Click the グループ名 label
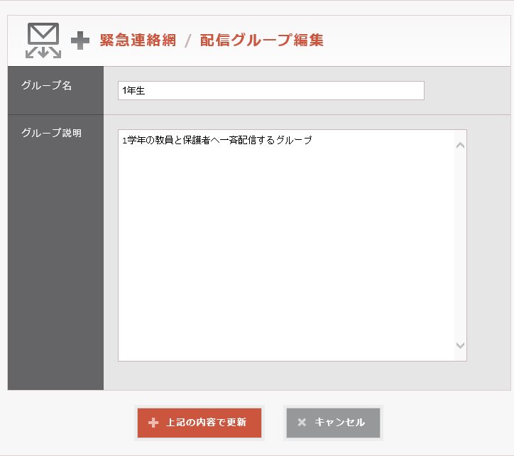 (x=46, y=85)
